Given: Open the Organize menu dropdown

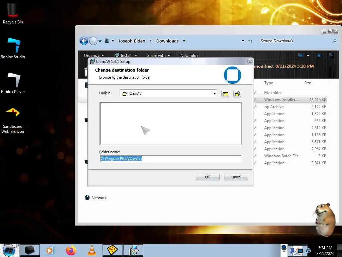Looking at the screenshot, I should pyautogui.click(x=94, y=56).
